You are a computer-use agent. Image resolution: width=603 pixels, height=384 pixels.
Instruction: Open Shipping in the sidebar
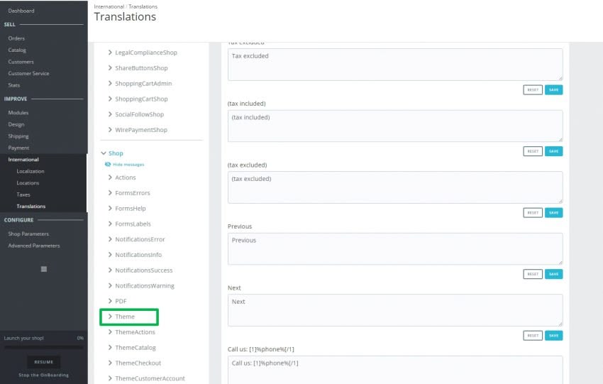18,136
